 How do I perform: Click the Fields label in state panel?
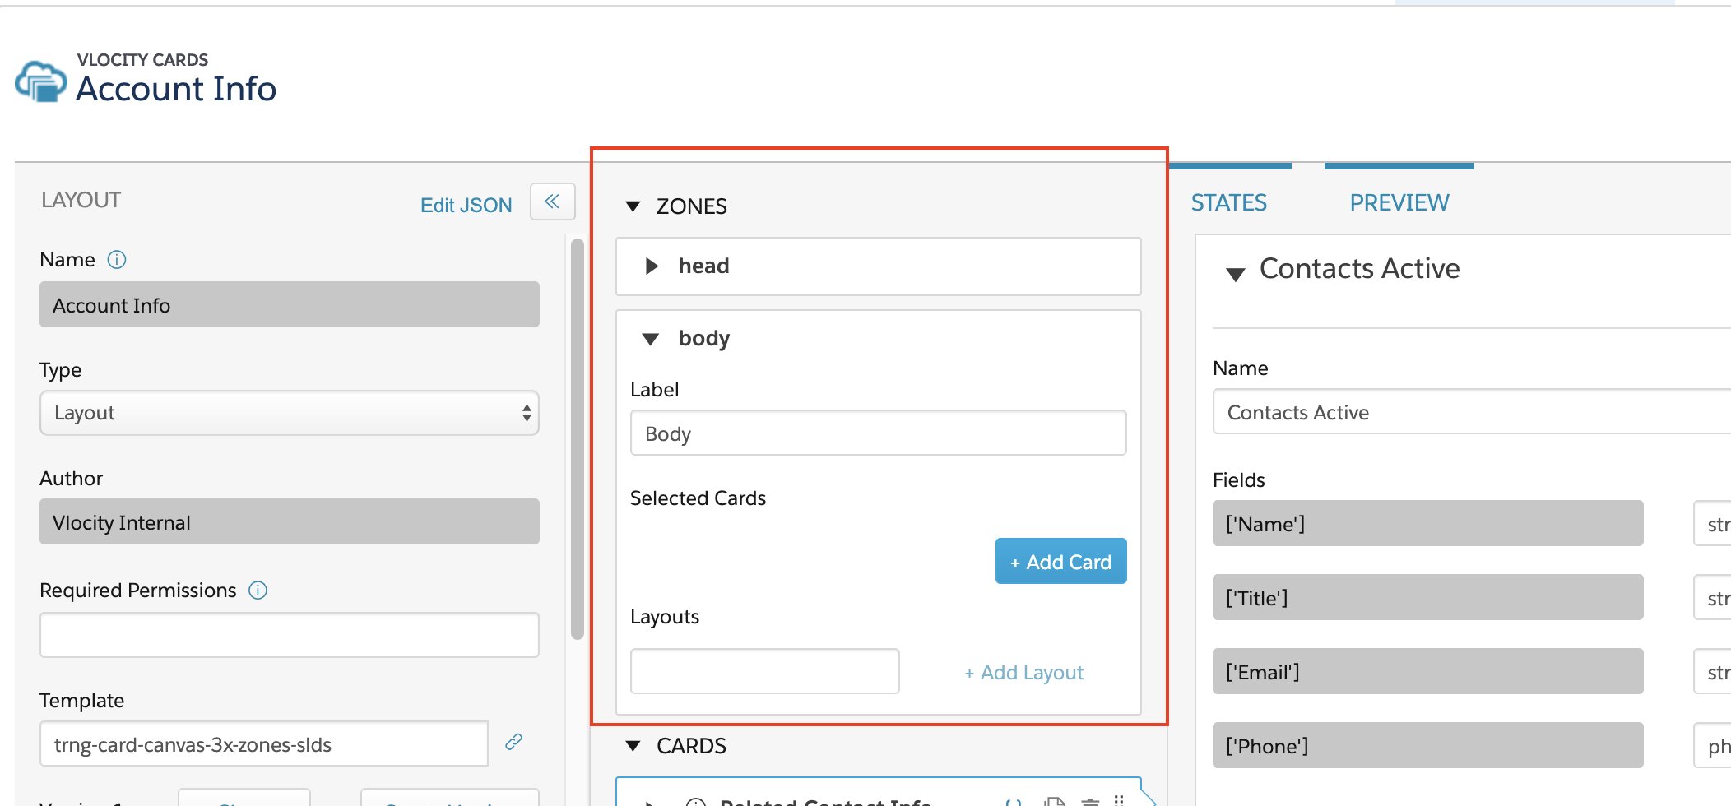click(x=1239, y=480)
